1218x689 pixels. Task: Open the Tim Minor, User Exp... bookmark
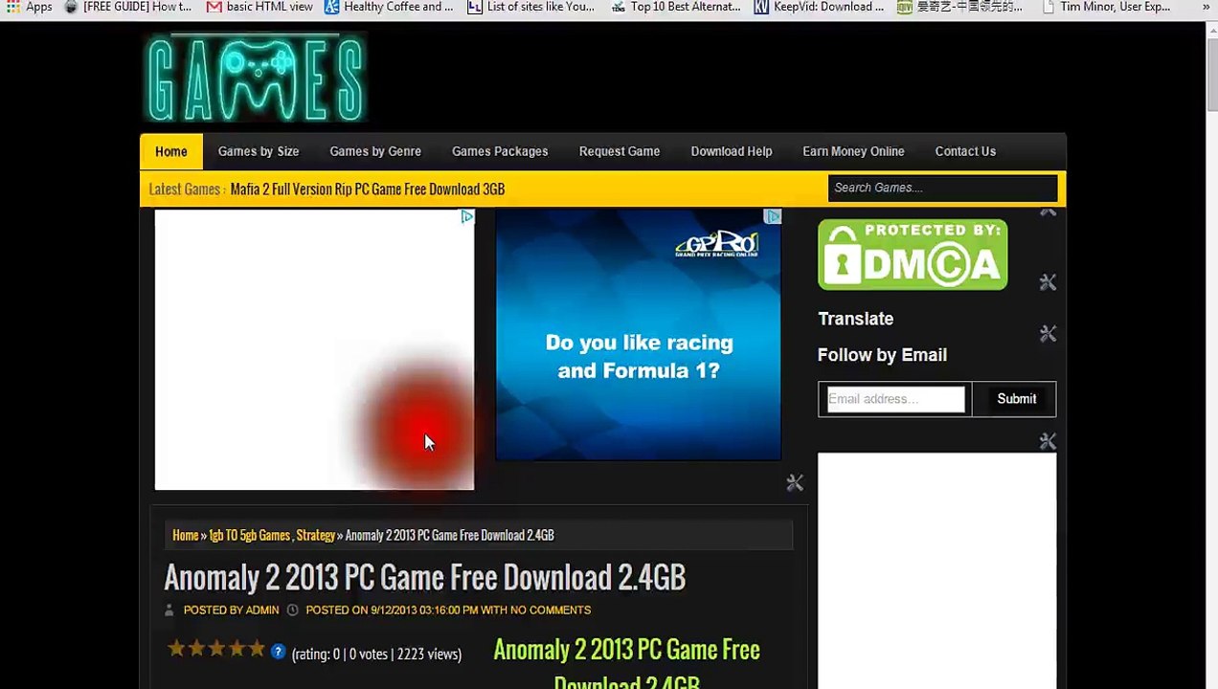1106,7
